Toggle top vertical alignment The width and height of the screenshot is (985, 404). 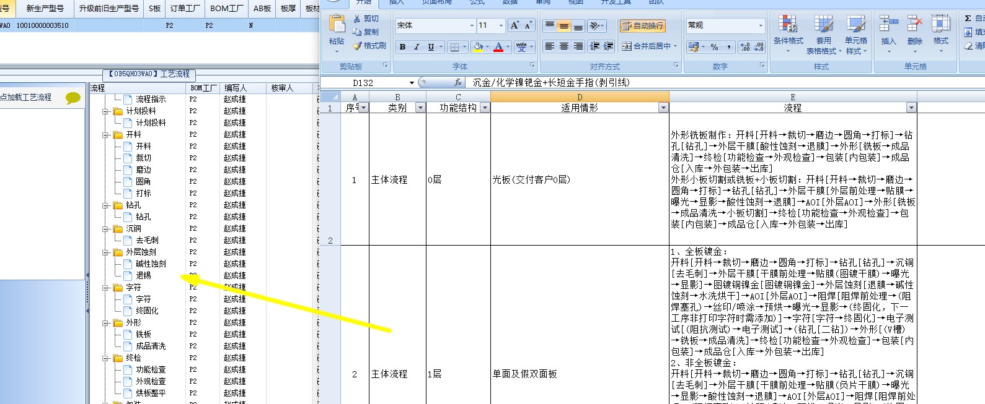(549, 25)
